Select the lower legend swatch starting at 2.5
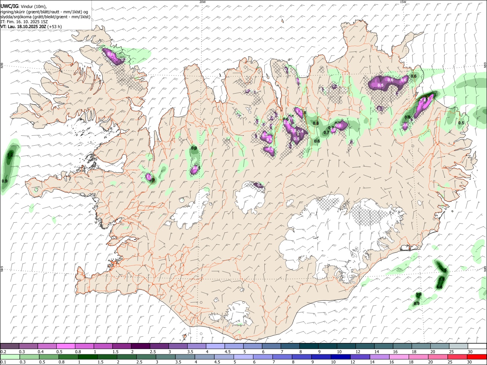This screenshot has height=365, width=487. [146, 357]
